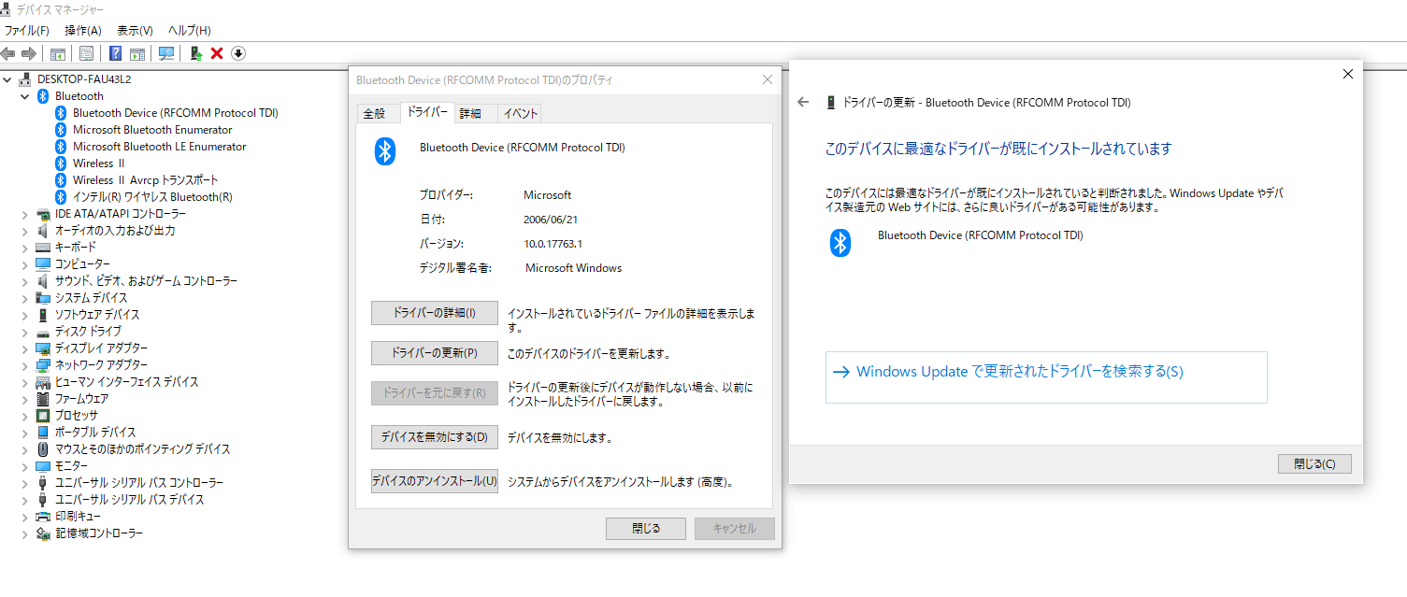Expand システム デバイス
The height and width of the screenshot is (597, 1407).
(25, 298)
